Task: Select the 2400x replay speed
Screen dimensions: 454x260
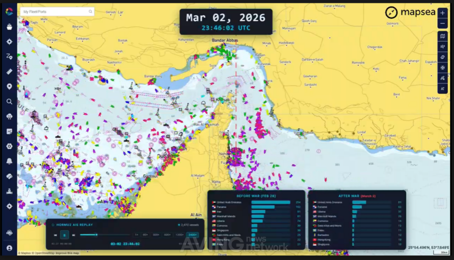Action: pyautogui.click(x=193, y=234)
